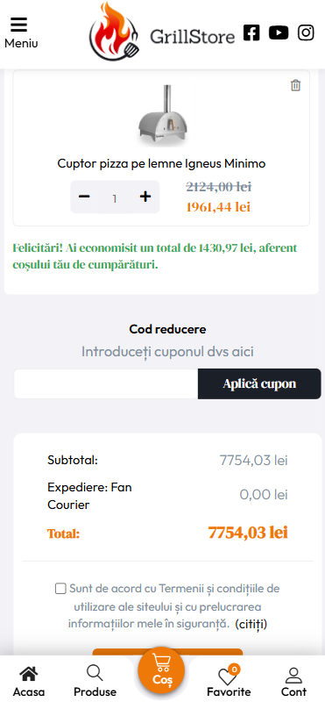Focus the coupon code input field
Image resolution: width=325 pixels, height=709 pixels.
pos(106,383)
